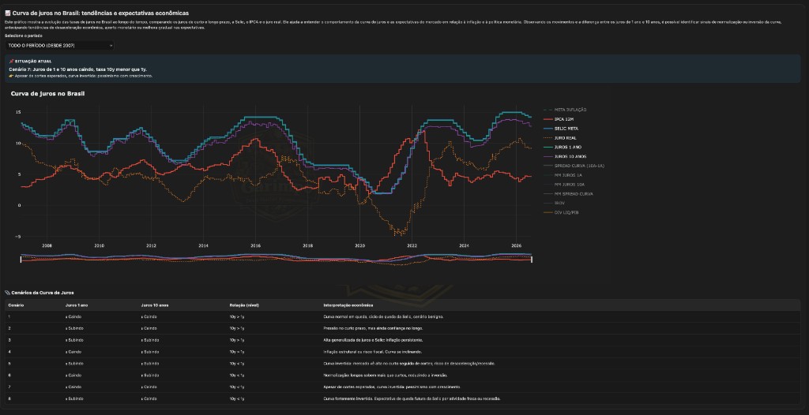Click the Juros 10 anos column header
Screen dimensions: 809x415
155,305
